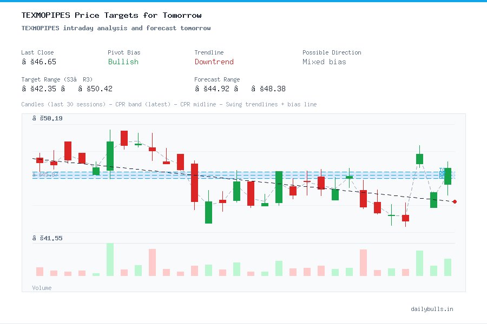Viewport: 487px width, 324px height.
Task: Click the "Swing trendlines + bias line" legend text
Action: point(271,104)
